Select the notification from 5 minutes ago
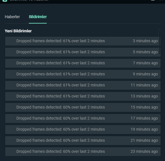The height and width of the screenshot is (161, 165). coord(83,52)
